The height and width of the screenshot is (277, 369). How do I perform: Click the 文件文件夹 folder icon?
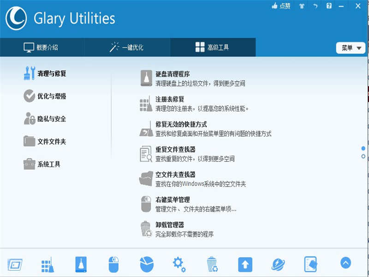(x=29, y=141)
